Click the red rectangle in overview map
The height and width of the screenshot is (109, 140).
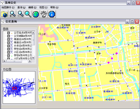click(15, 88)
